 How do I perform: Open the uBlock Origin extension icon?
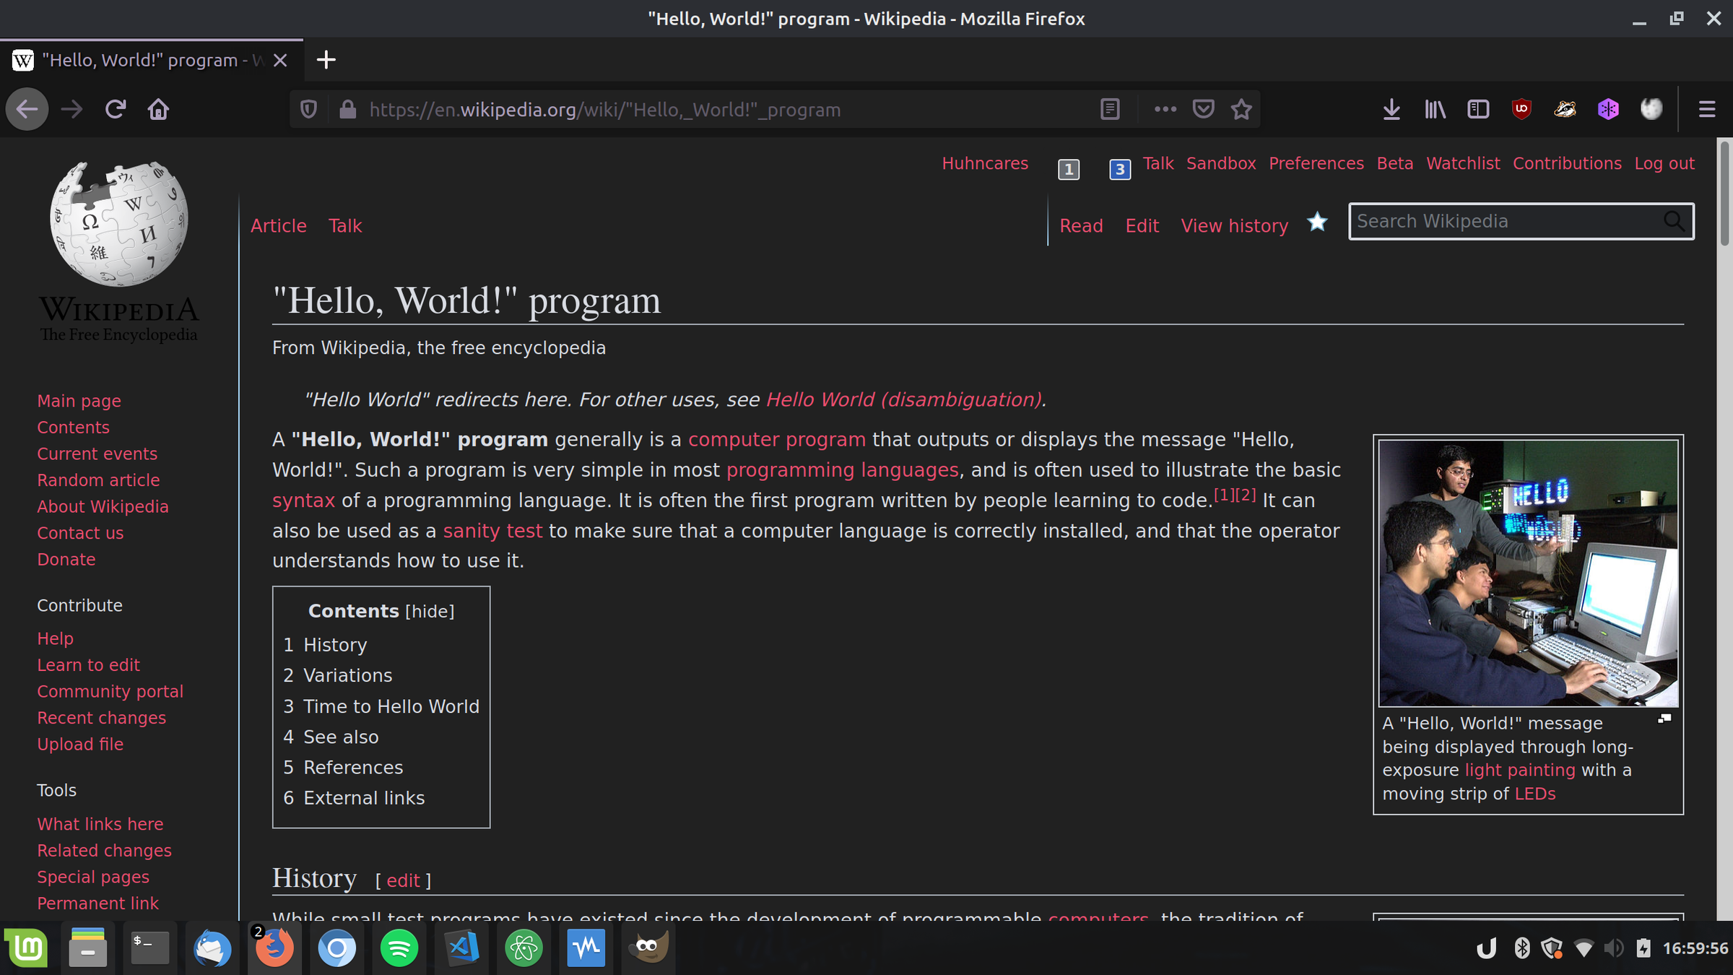pos(1521,109)
